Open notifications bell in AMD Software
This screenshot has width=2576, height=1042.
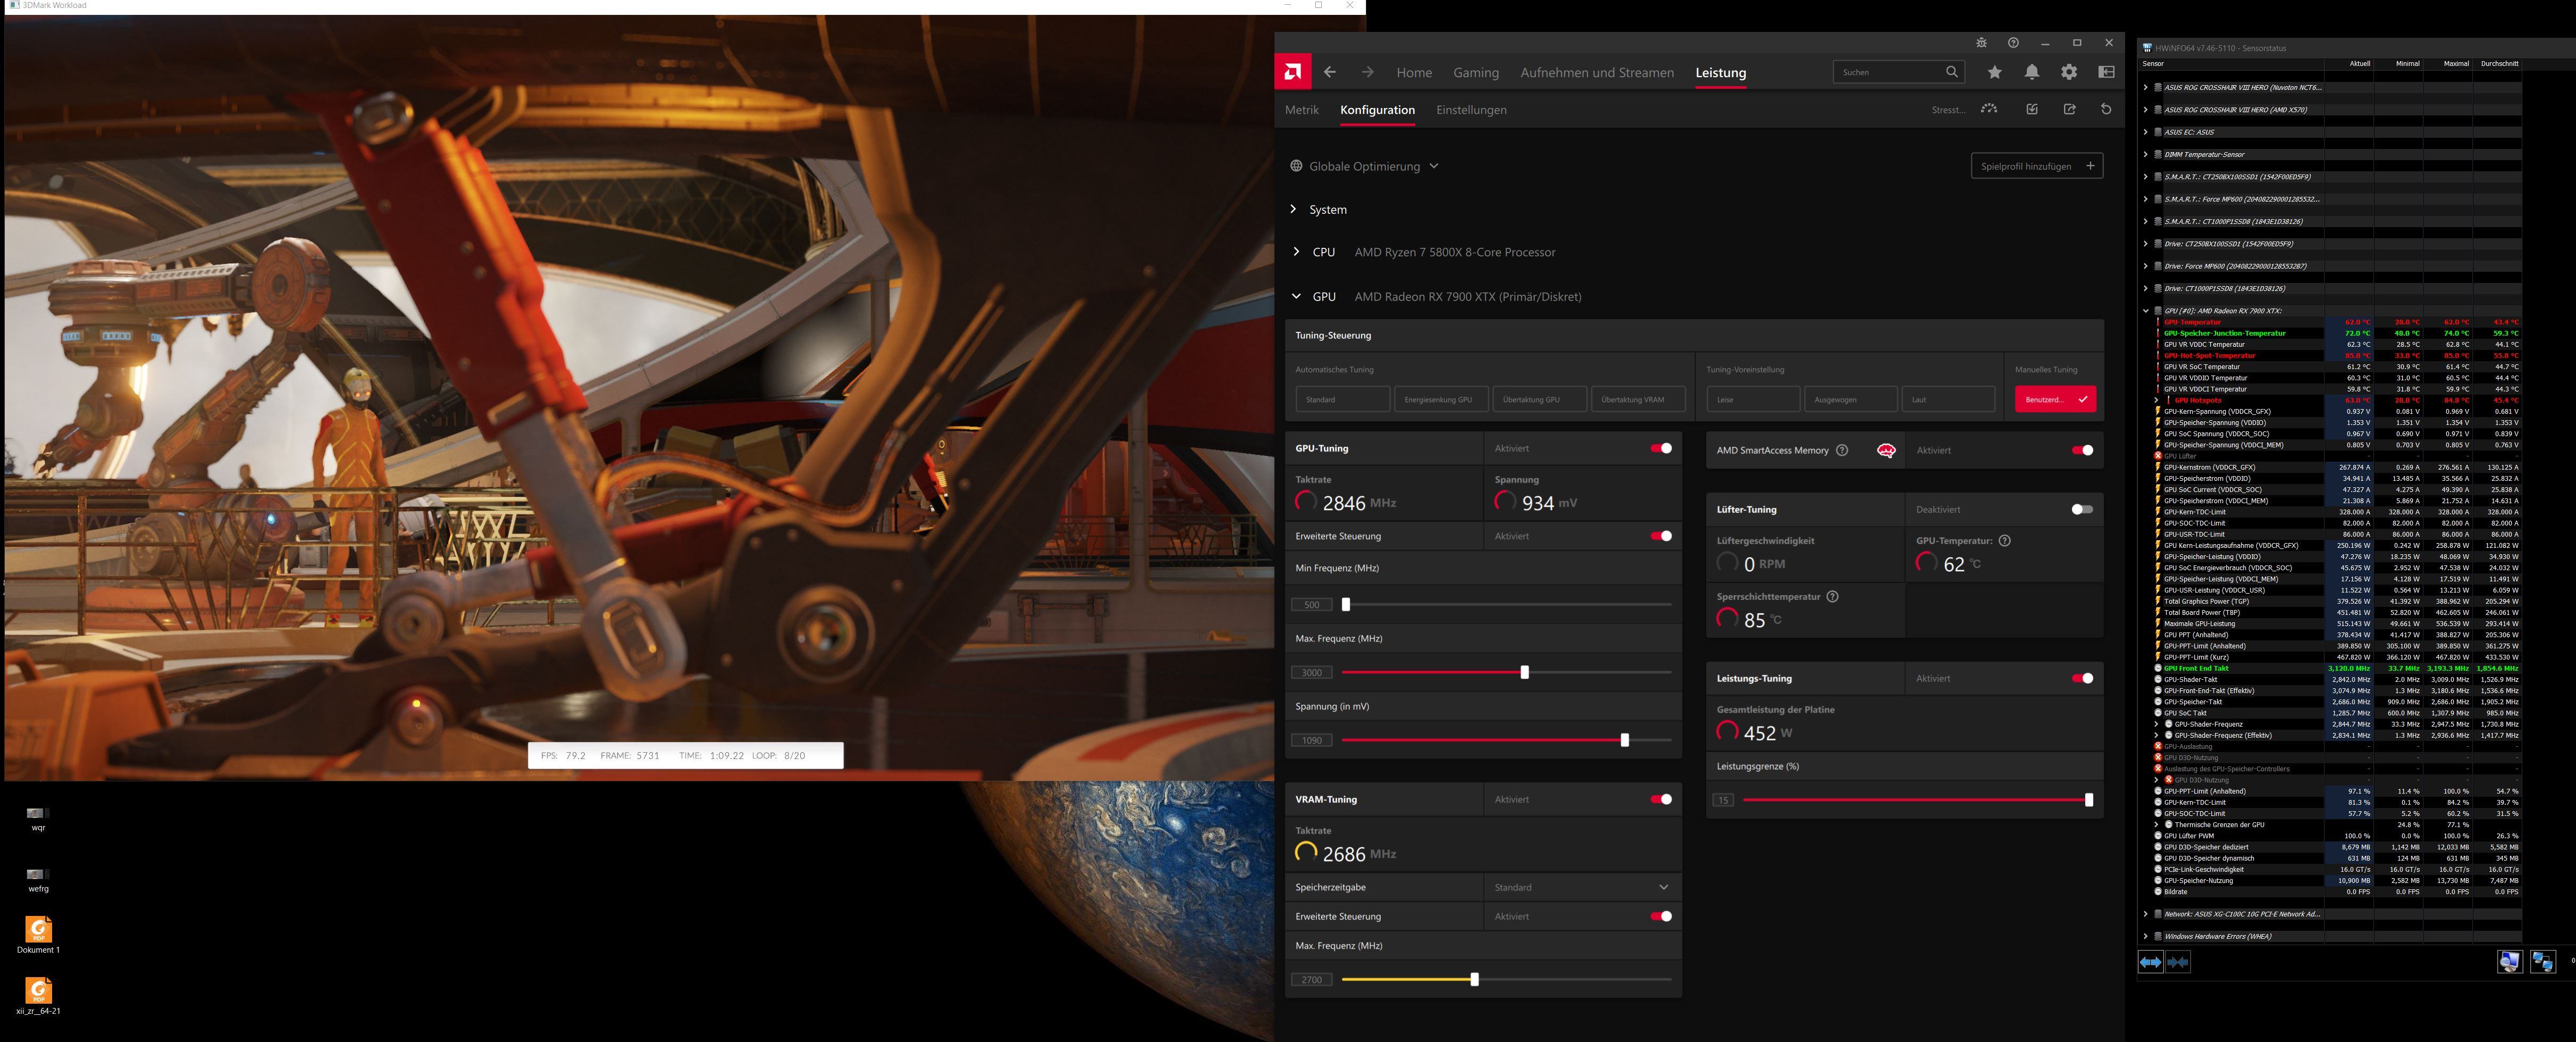(2032, 72)
